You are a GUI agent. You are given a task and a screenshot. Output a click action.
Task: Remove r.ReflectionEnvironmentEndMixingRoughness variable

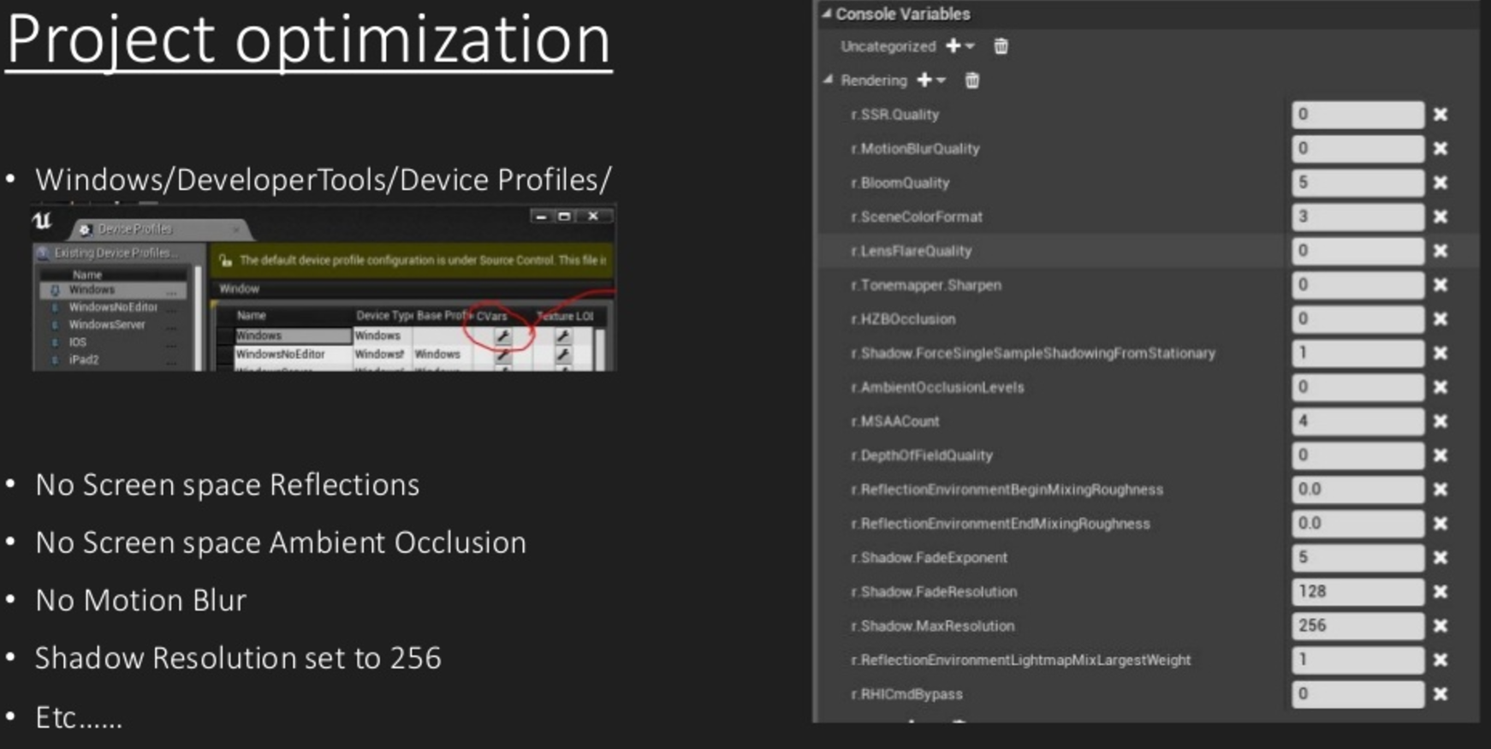tap(1441, 523)
